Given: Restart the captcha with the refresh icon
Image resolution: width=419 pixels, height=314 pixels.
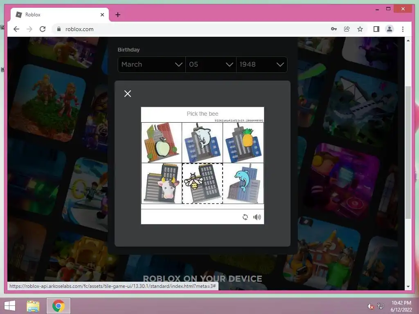Looking at the screenshot, I should tap(245, 217).
